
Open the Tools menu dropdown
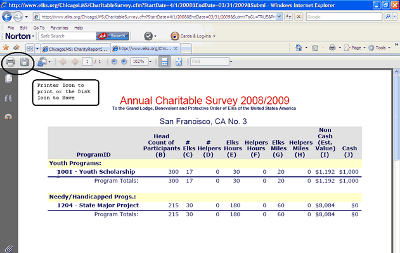[x=380, y=48]
